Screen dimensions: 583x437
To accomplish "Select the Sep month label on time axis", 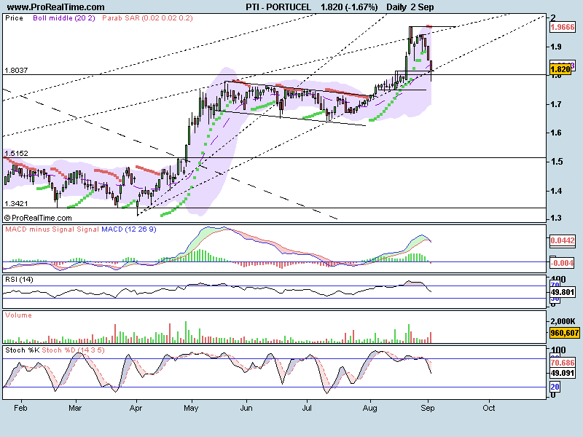I will 428,408.
